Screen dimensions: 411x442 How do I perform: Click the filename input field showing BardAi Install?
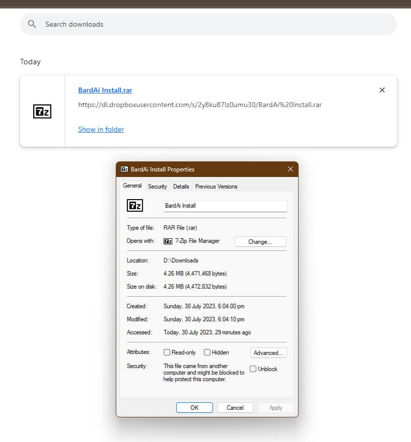tap(225, 206)
